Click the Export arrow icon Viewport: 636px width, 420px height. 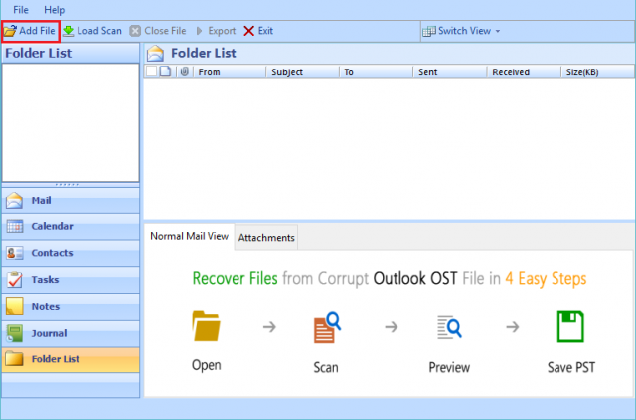click(199, 31)
